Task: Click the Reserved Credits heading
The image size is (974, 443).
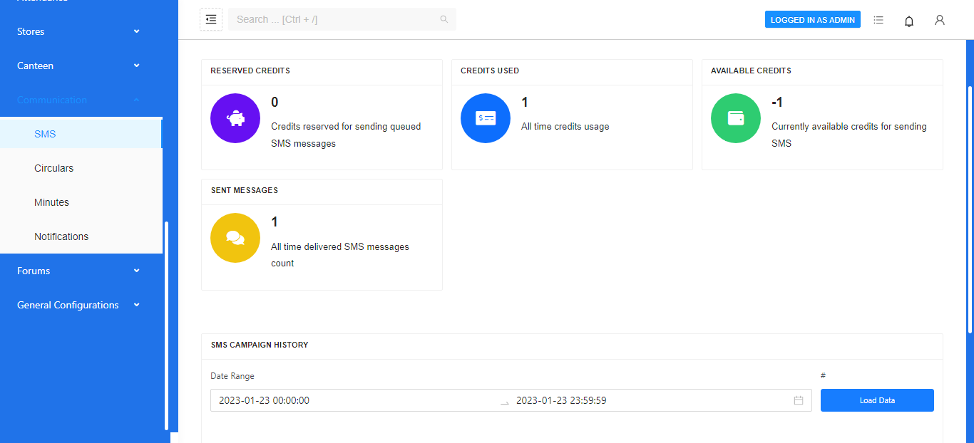Action: tap(250, 71)
